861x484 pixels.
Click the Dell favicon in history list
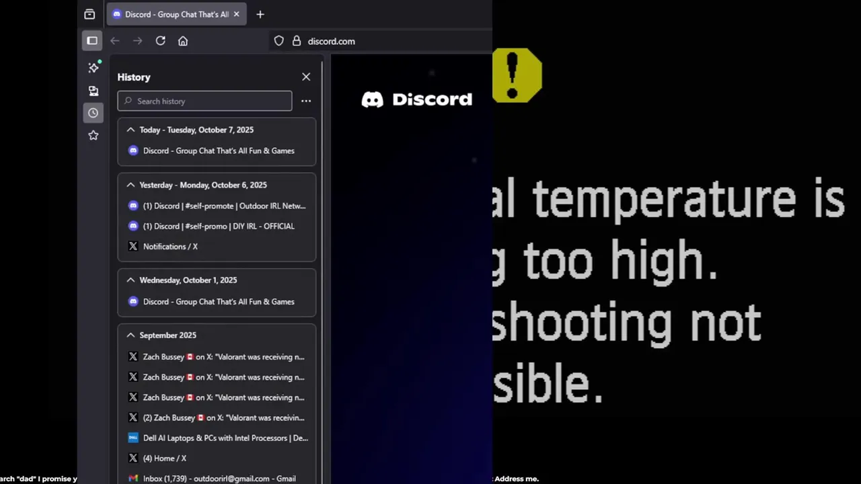click(133, 438)
